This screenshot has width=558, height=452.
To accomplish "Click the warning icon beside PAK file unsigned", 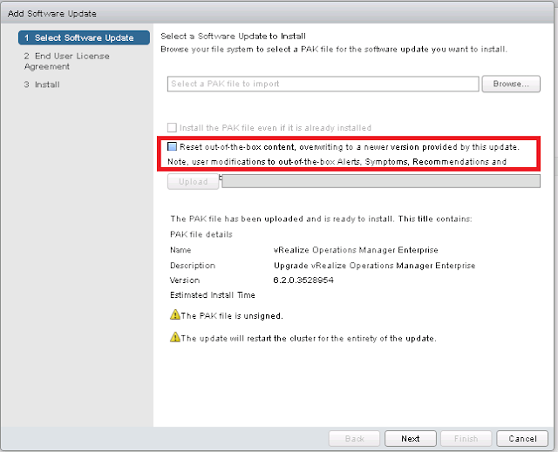I will pyautogui.click(x=174, y=315).
